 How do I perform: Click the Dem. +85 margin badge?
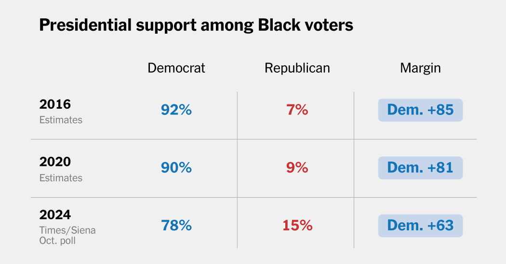click(420, 110)
